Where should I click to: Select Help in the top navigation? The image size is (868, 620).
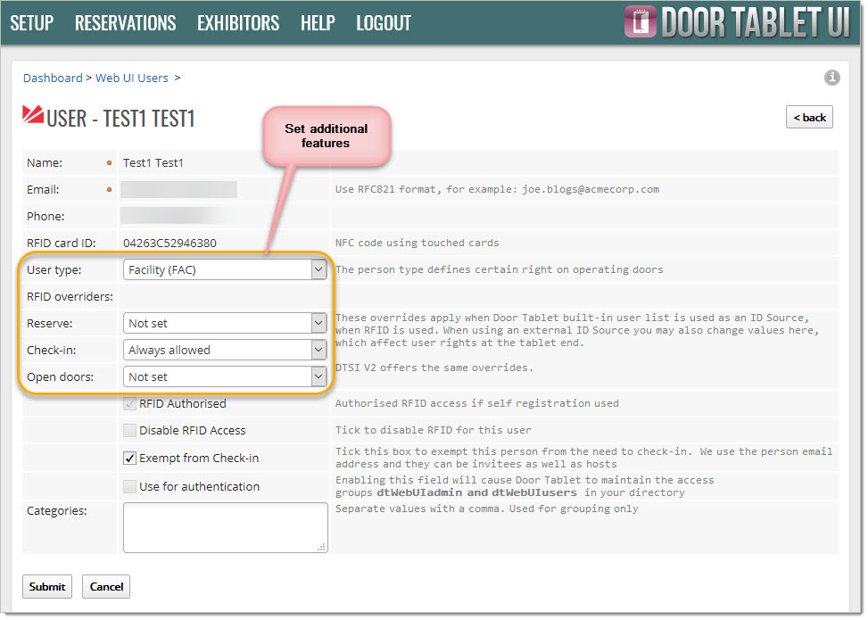click(x=318, y=23)
